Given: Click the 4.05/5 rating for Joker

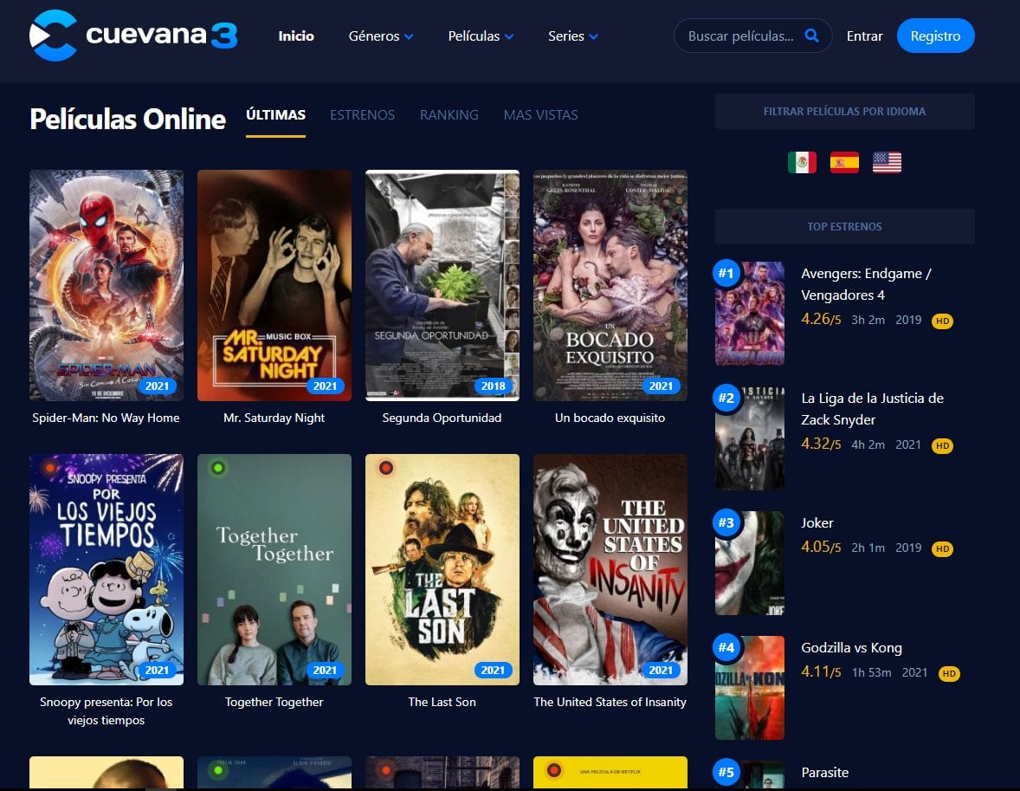Looking at the screenshot, I should [x=819, y=548].
